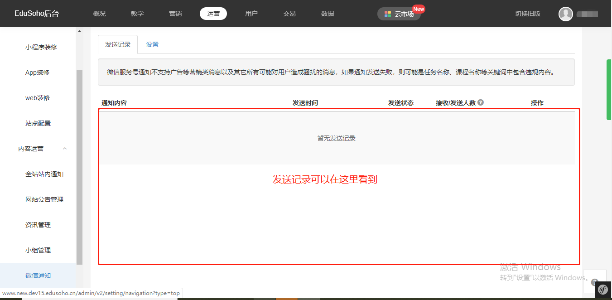Click the help tooltip icon beside 接收/发送人数

[x=481, y=102]
